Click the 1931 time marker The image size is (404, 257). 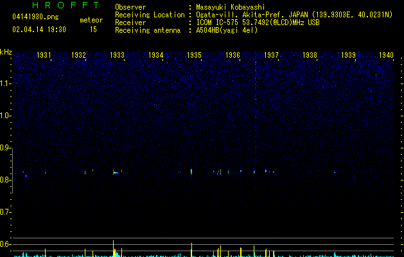pos(44,55)
